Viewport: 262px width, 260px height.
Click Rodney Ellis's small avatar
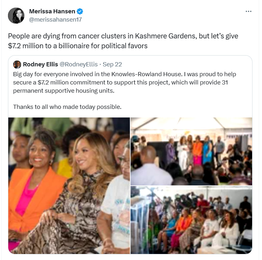17,64
